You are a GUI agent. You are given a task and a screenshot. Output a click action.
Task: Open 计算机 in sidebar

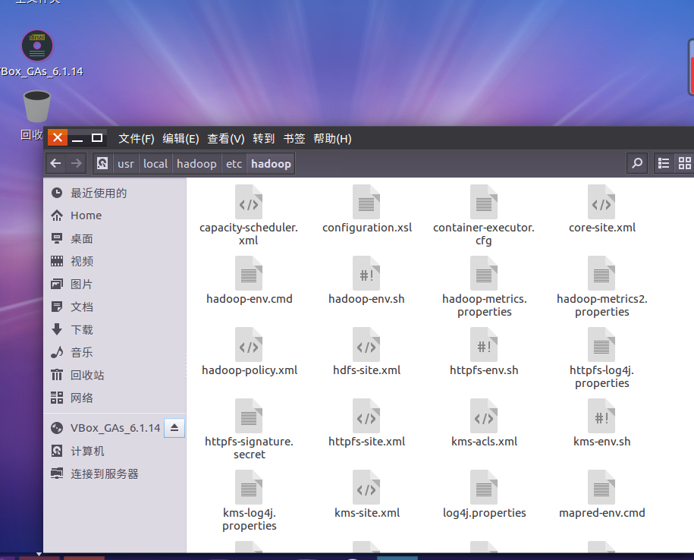pos(115,451)
